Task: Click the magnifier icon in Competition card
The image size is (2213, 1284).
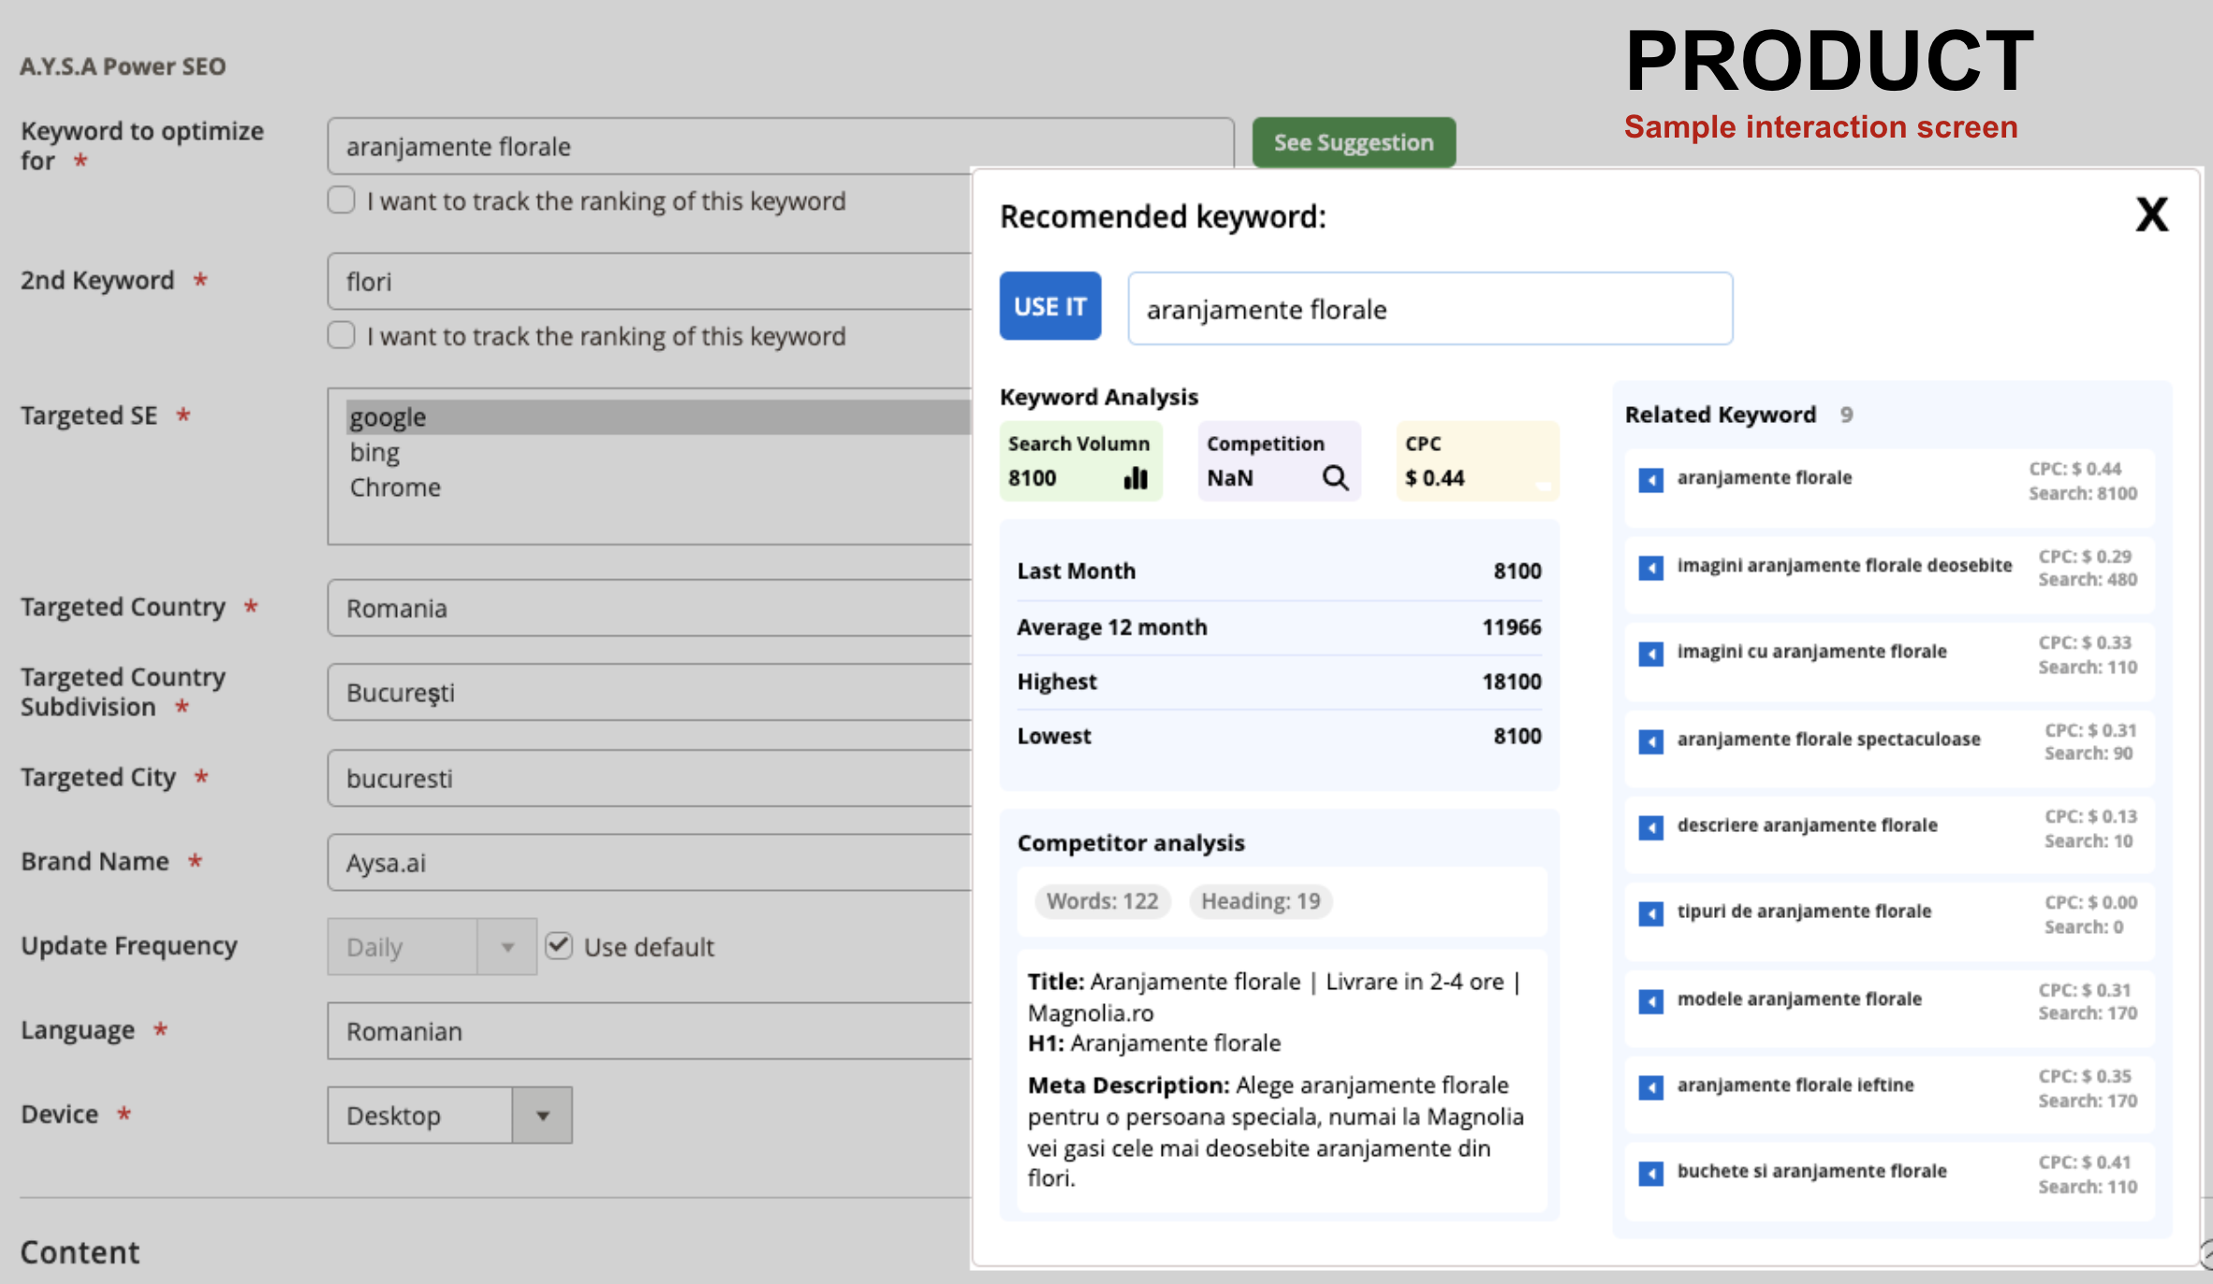Action: pos(1335,478)
